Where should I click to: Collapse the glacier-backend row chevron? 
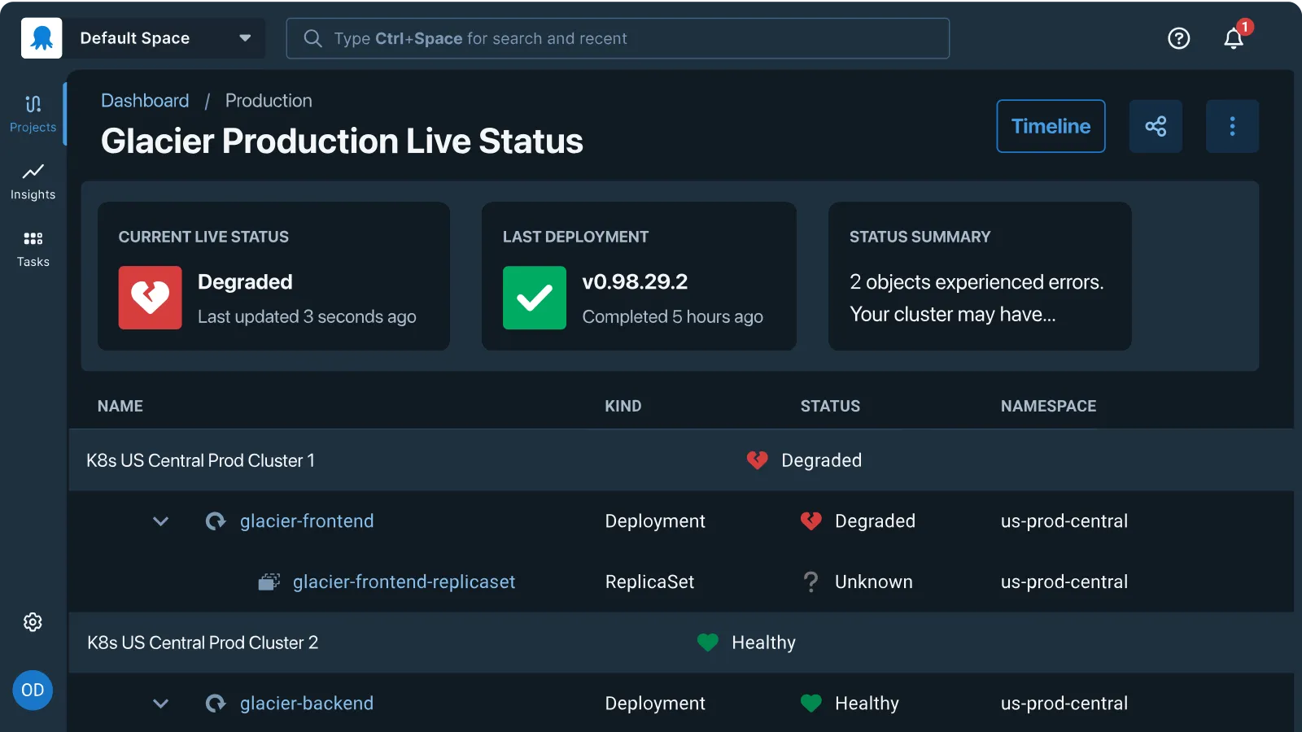click(x=160, y=704)
